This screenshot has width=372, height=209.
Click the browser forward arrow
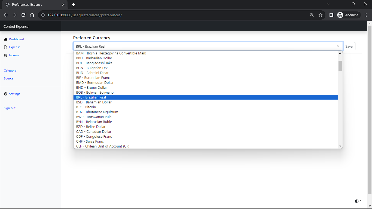click(x=15, y=15)
